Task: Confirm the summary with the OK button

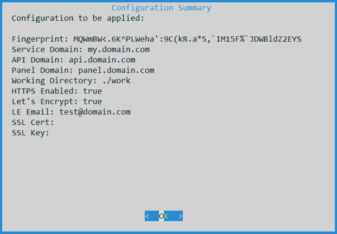Action: 163,216
